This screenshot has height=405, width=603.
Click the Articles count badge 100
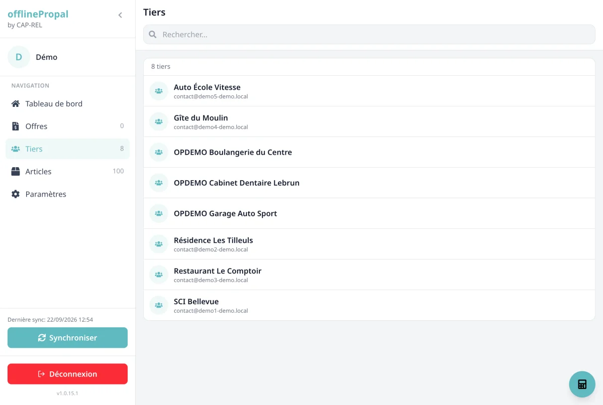[x=118, y=171]
